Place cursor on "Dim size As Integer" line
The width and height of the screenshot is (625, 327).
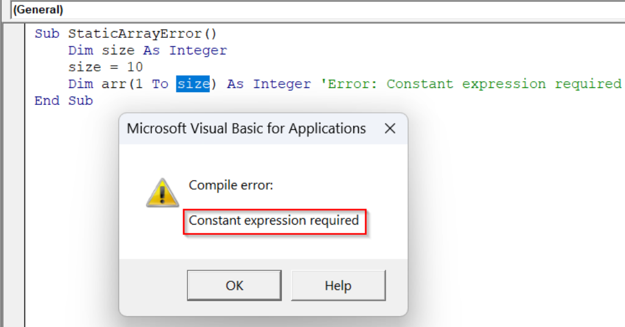pos(147,51)
